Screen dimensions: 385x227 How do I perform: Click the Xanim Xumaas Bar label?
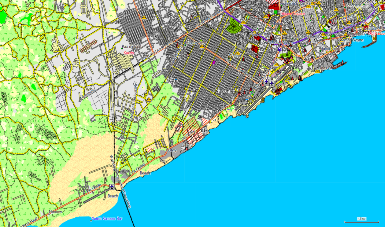click(x=107, y=219)
